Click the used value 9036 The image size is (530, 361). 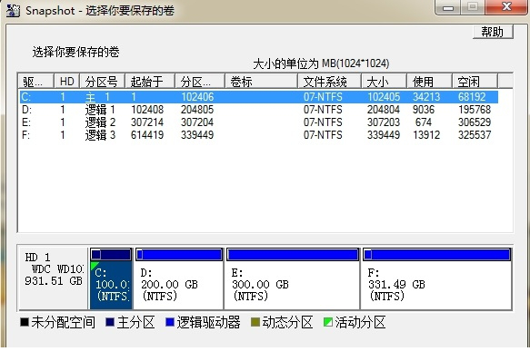pos(424,110)
